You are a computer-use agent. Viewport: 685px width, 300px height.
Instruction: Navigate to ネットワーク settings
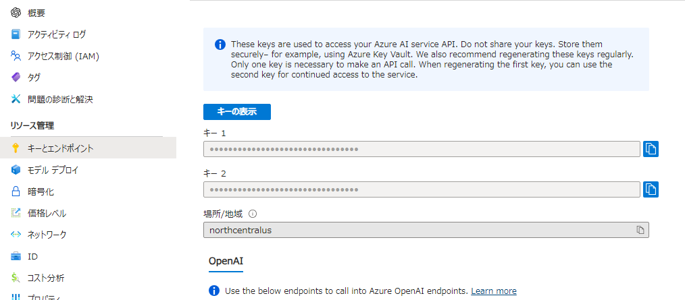click(47, 235)
